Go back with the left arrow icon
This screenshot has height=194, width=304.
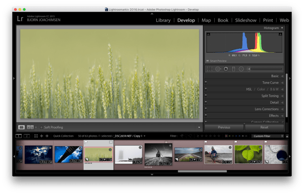click(x=41, y=136)
